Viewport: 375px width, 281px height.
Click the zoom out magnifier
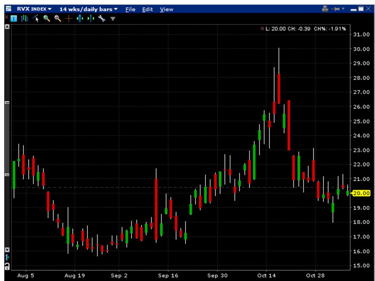(58, 18)
